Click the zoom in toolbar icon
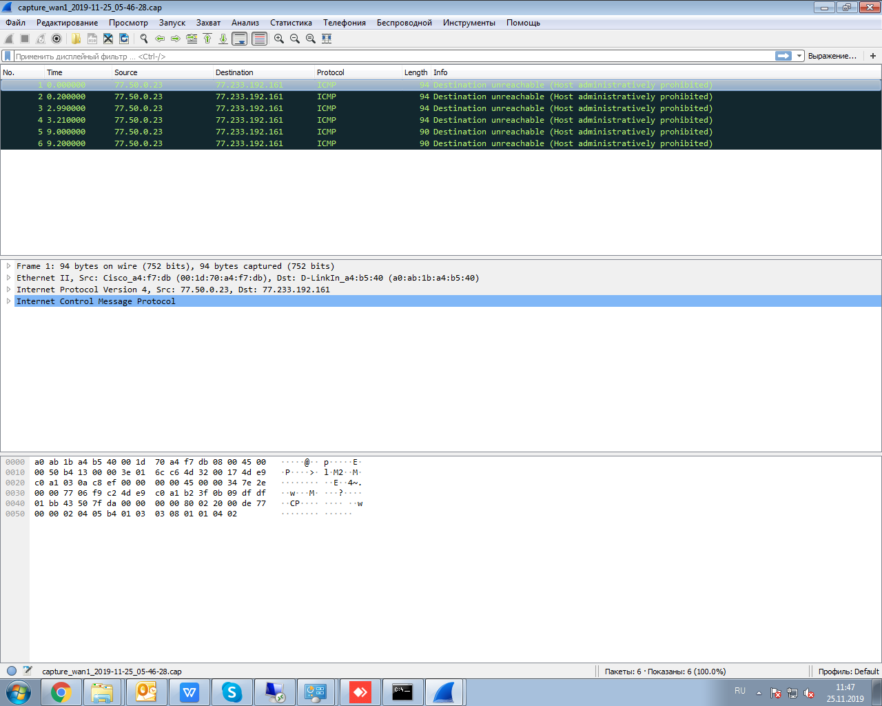 [x=278, y=39]
